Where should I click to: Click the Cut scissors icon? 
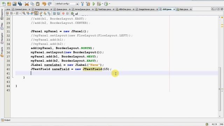(x=27, y=4)
